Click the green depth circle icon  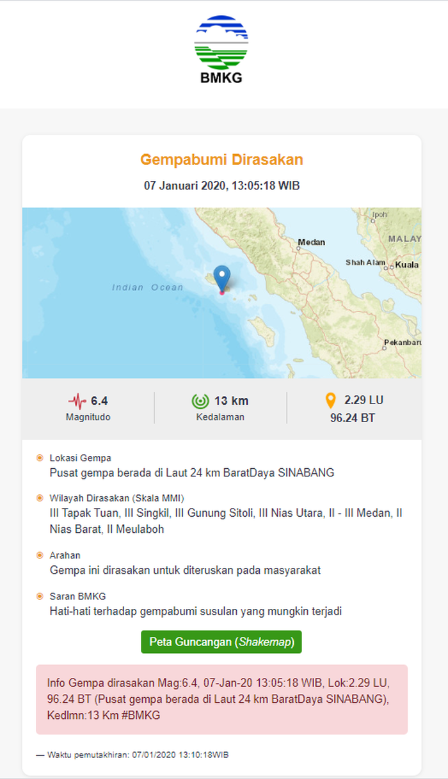(200, 402)
